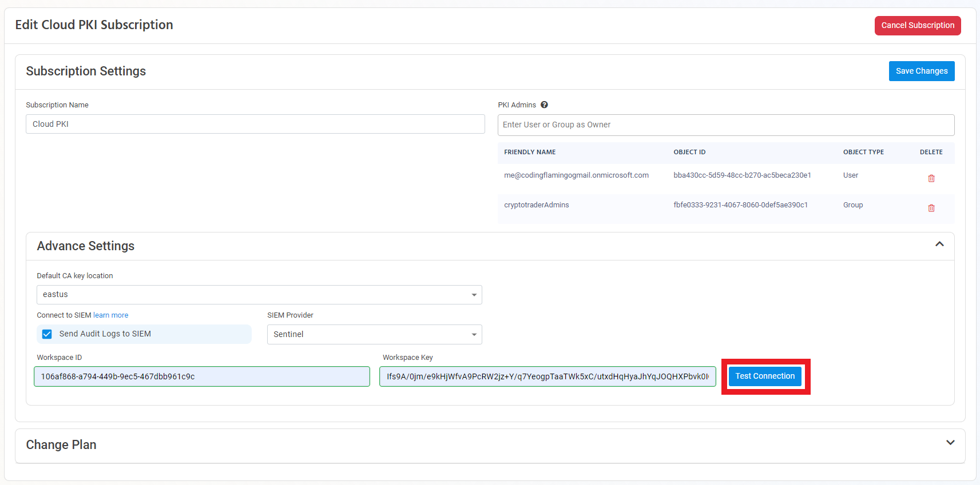
Task: Click object ID bba430cc-5d59-48cc-b270-ac5beca230e1
Action: click(x=742, y=175)
